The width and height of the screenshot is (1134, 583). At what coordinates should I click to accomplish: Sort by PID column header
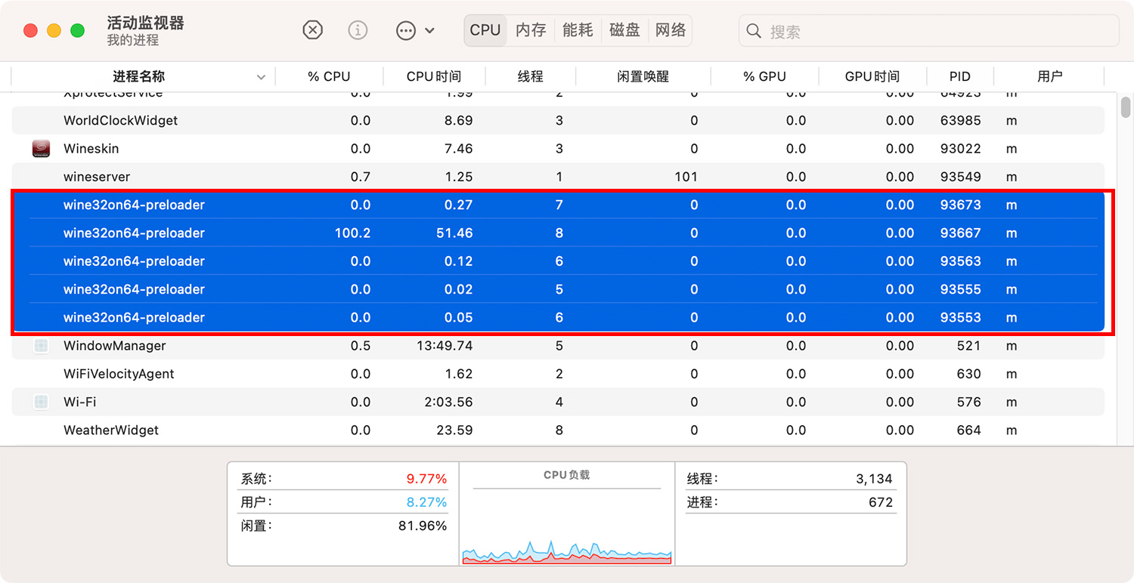click(960, 76)
